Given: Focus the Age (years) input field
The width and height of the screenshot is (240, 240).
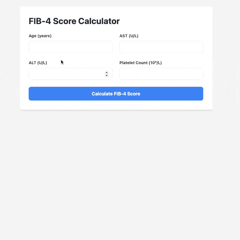Looking at the screenshot, I should [x=71, y=47].
